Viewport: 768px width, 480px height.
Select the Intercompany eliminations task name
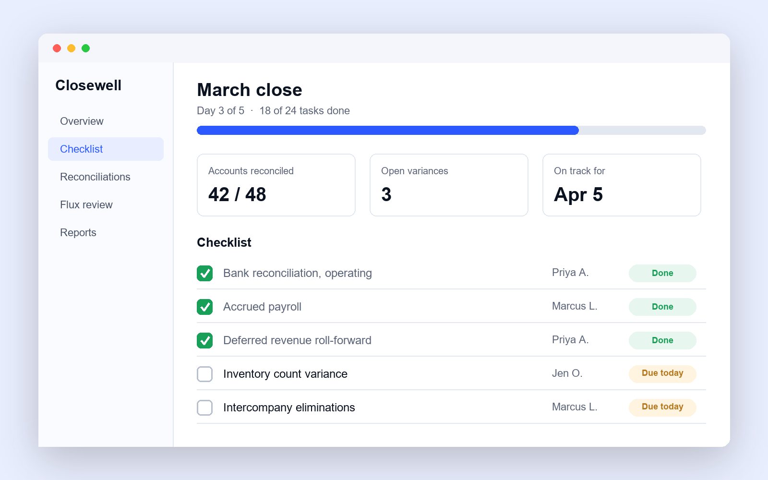pyautogui.click(x=289, y=408)
